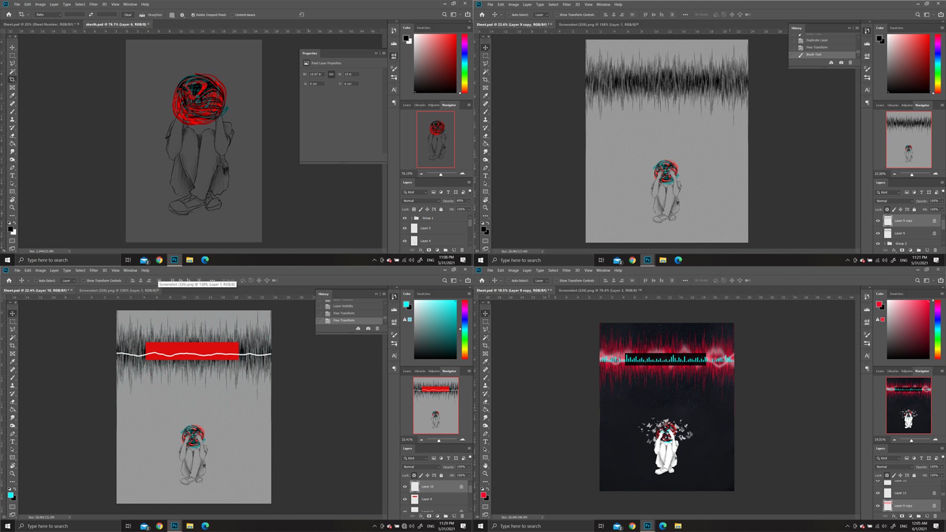The width and height of the screenshot is (946, 532).
Task: Hide Layer 10 in bottom-left window
Action: click(x=404, y=487)
